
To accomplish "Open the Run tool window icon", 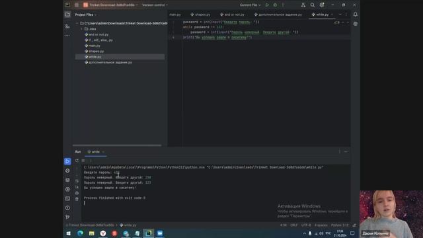I will point(67,161).
